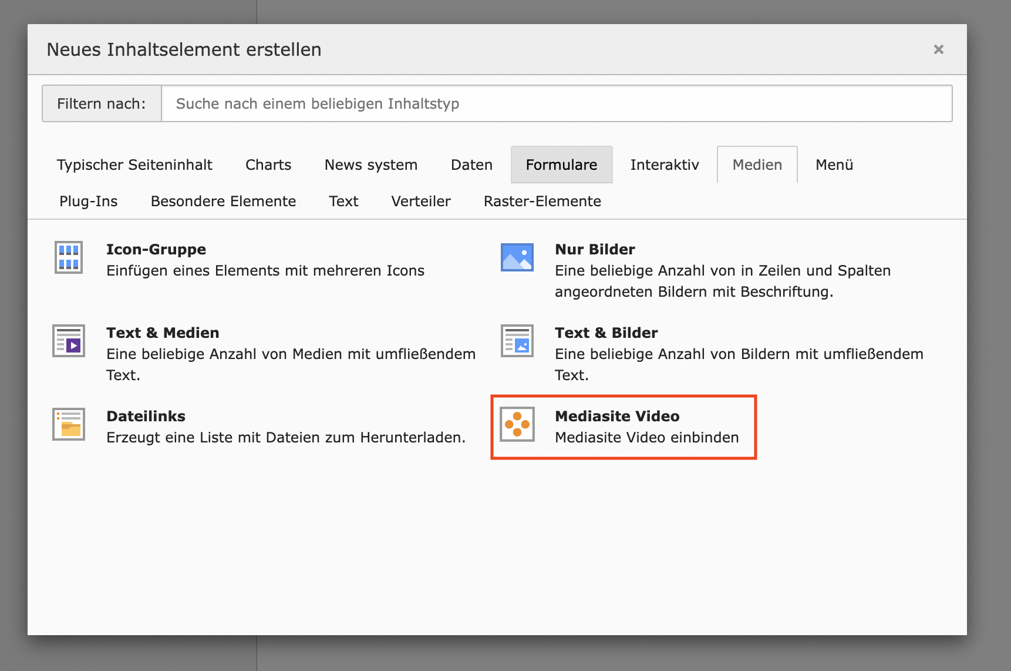Choose the Mediasite Video title link
1011x671 pixels.
pyautogui.click(x=617, y=417)
